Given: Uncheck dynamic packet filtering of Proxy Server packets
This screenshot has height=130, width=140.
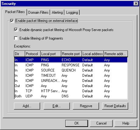Looking at the screenshot, I should point(16,30).
